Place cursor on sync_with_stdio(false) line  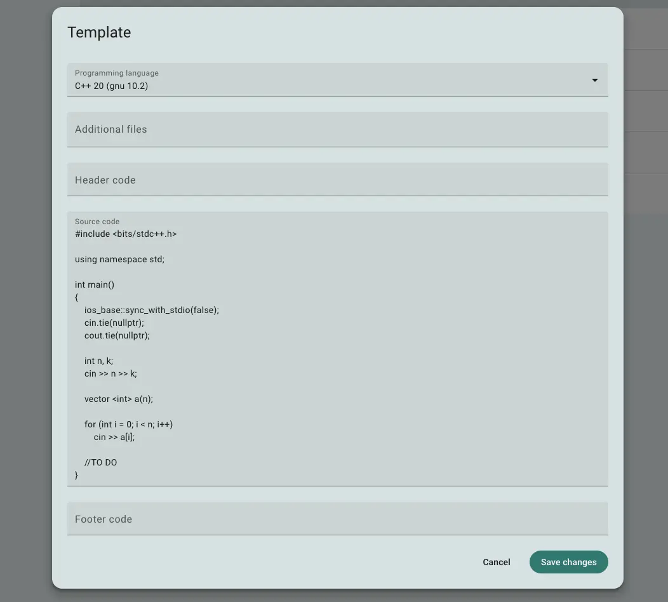coord(152,310)
